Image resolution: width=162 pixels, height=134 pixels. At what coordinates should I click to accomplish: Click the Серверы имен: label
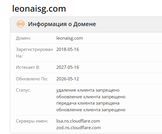[x=32, y=121]
